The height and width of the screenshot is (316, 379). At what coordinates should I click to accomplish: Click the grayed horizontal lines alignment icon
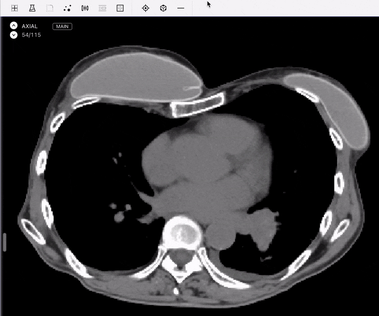(102, 8)
